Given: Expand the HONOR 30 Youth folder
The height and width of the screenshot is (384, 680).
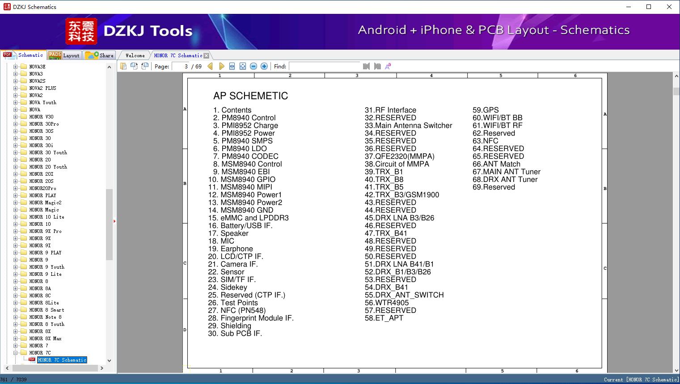Looking at the screenshot, I should point(16,152).
